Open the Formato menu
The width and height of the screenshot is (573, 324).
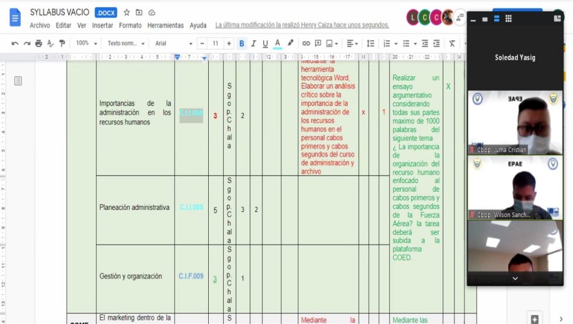130,25
